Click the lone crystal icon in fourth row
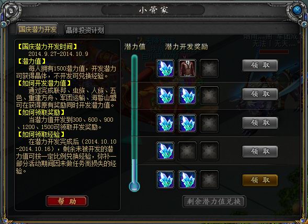The height and width of the screenshot is (224, 308). click(x=165, y=151)
